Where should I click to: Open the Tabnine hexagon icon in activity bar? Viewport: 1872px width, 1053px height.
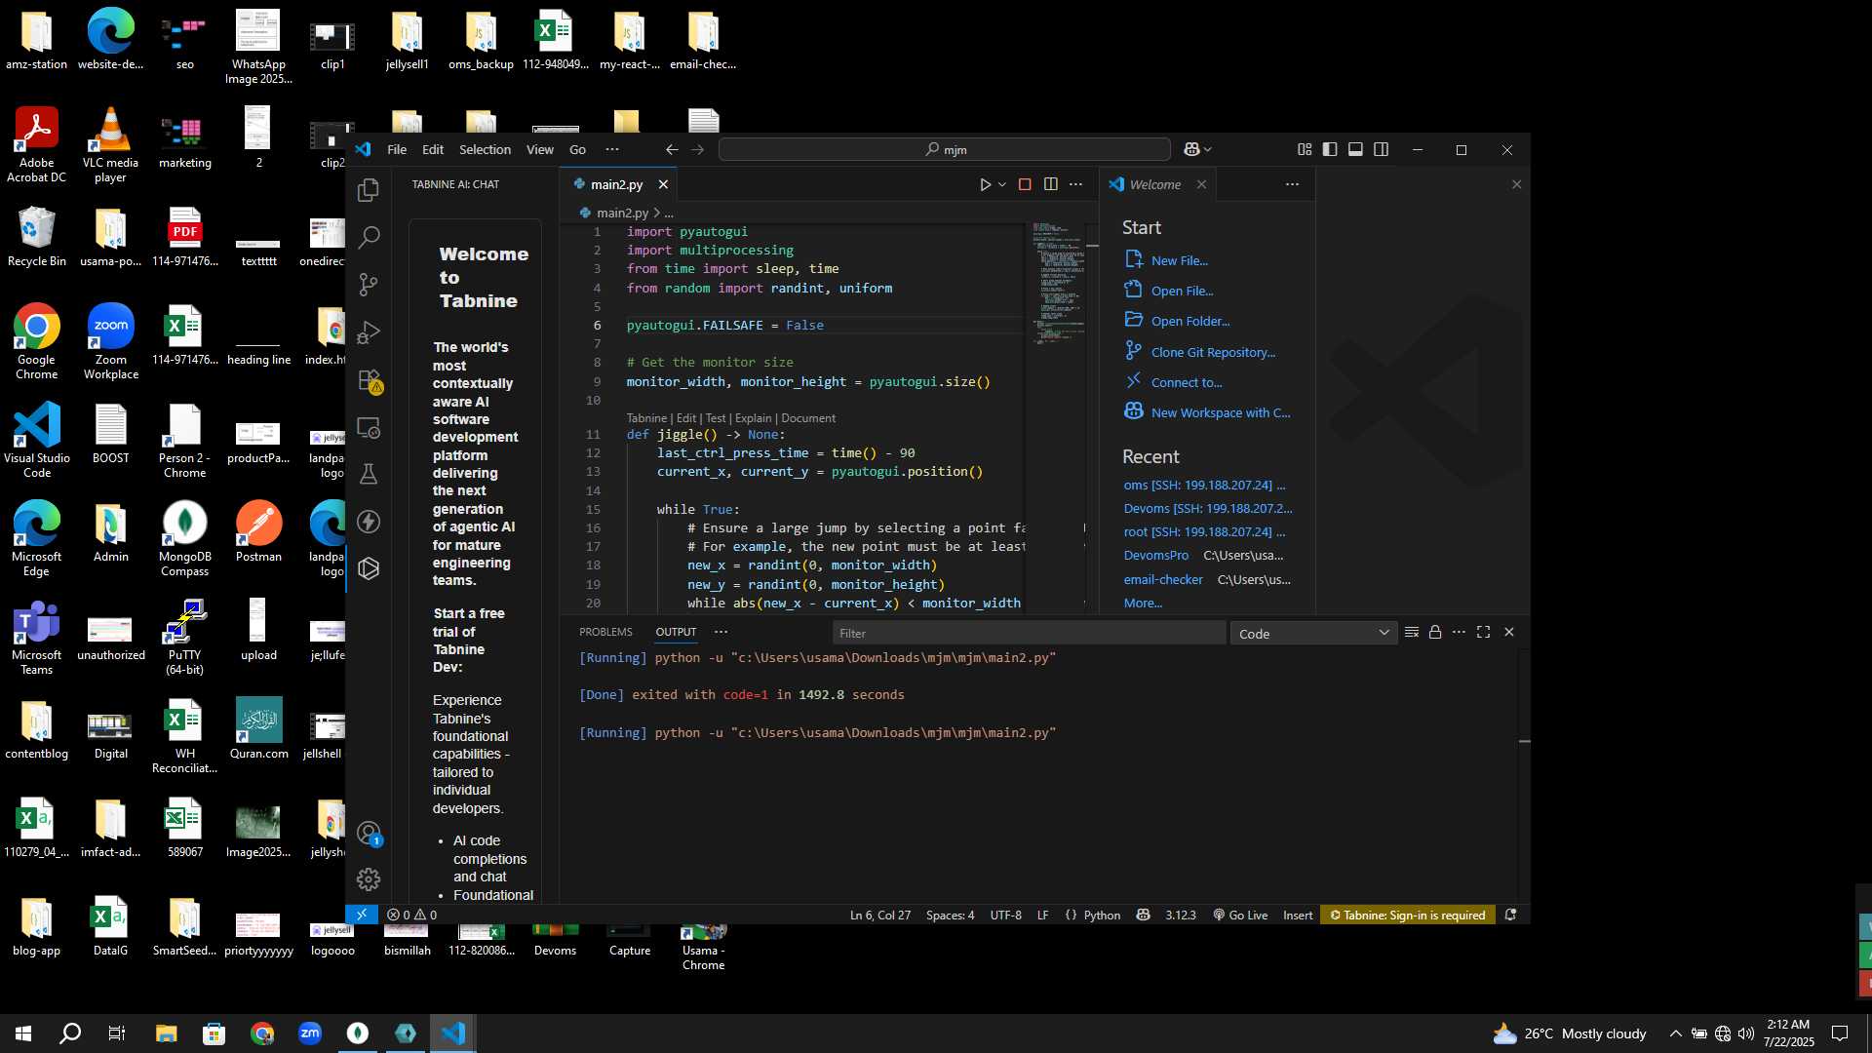pyautogui.click(x=369, y=568)
